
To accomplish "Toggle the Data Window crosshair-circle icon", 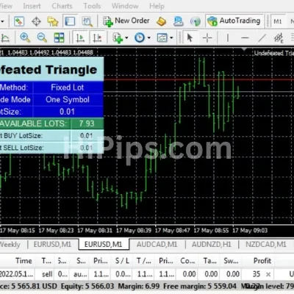I will (36, 21).
